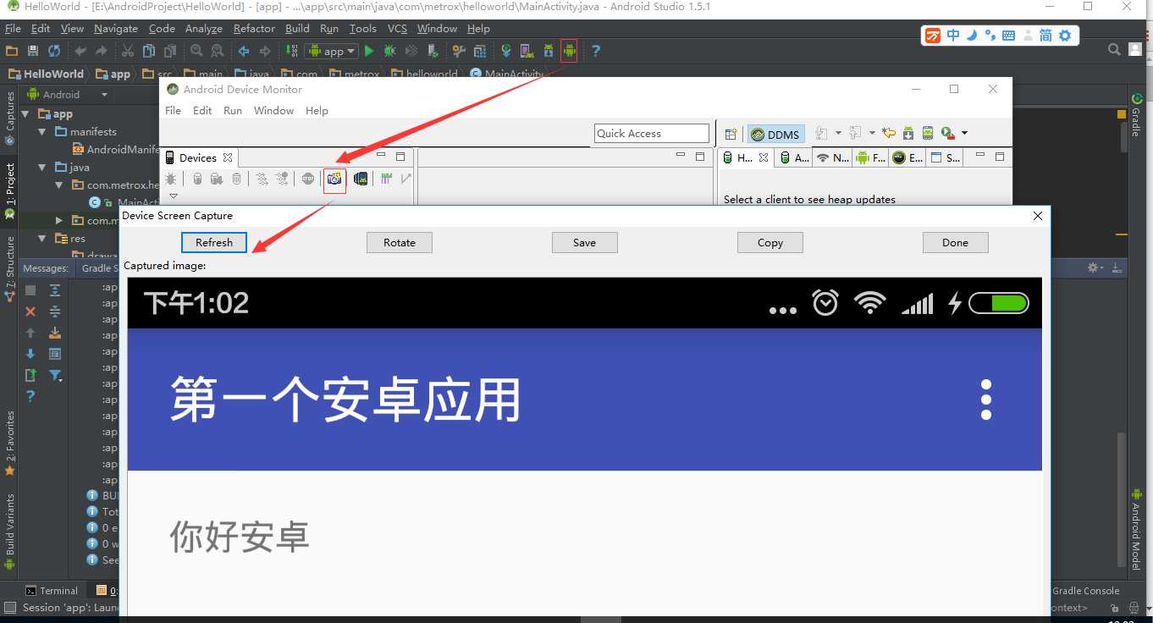Click the three-dot overflow menu in captured image
The width and height of the screenshot is (1153, 623).
pyautogui.click(x=985, y=400)
